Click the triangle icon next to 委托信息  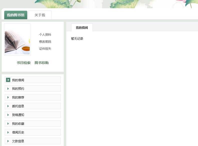click(x=8, y=106)
